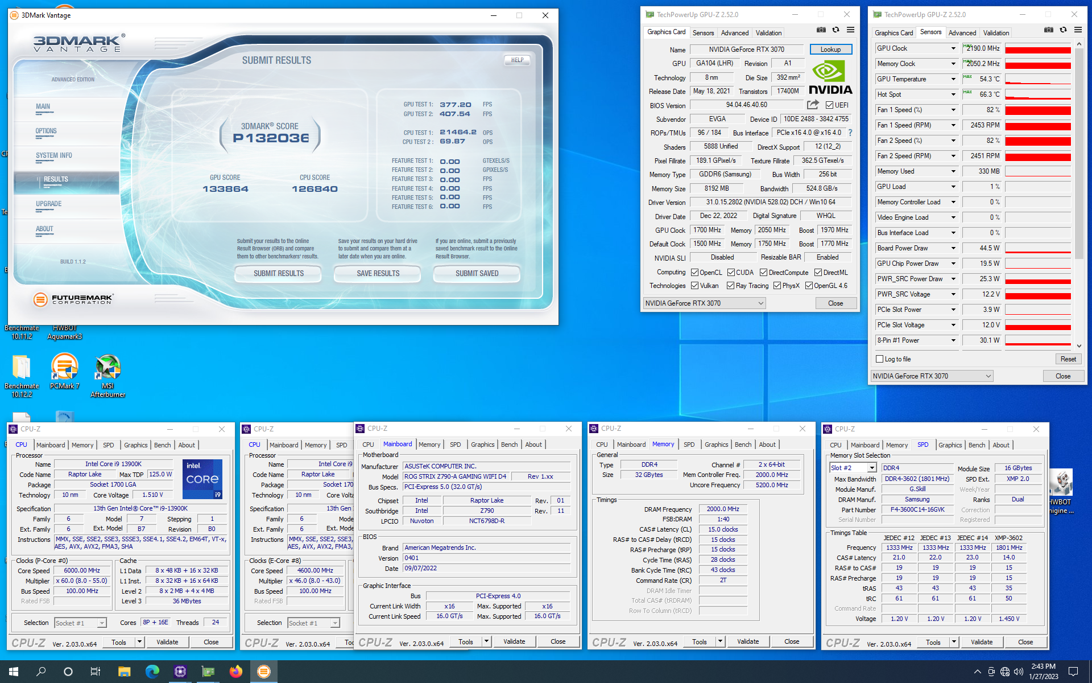Show hidden system tray icons

coord(977,672)
